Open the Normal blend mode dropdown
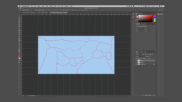Viewport: 182px width, 102px height. tap(140, 56)
